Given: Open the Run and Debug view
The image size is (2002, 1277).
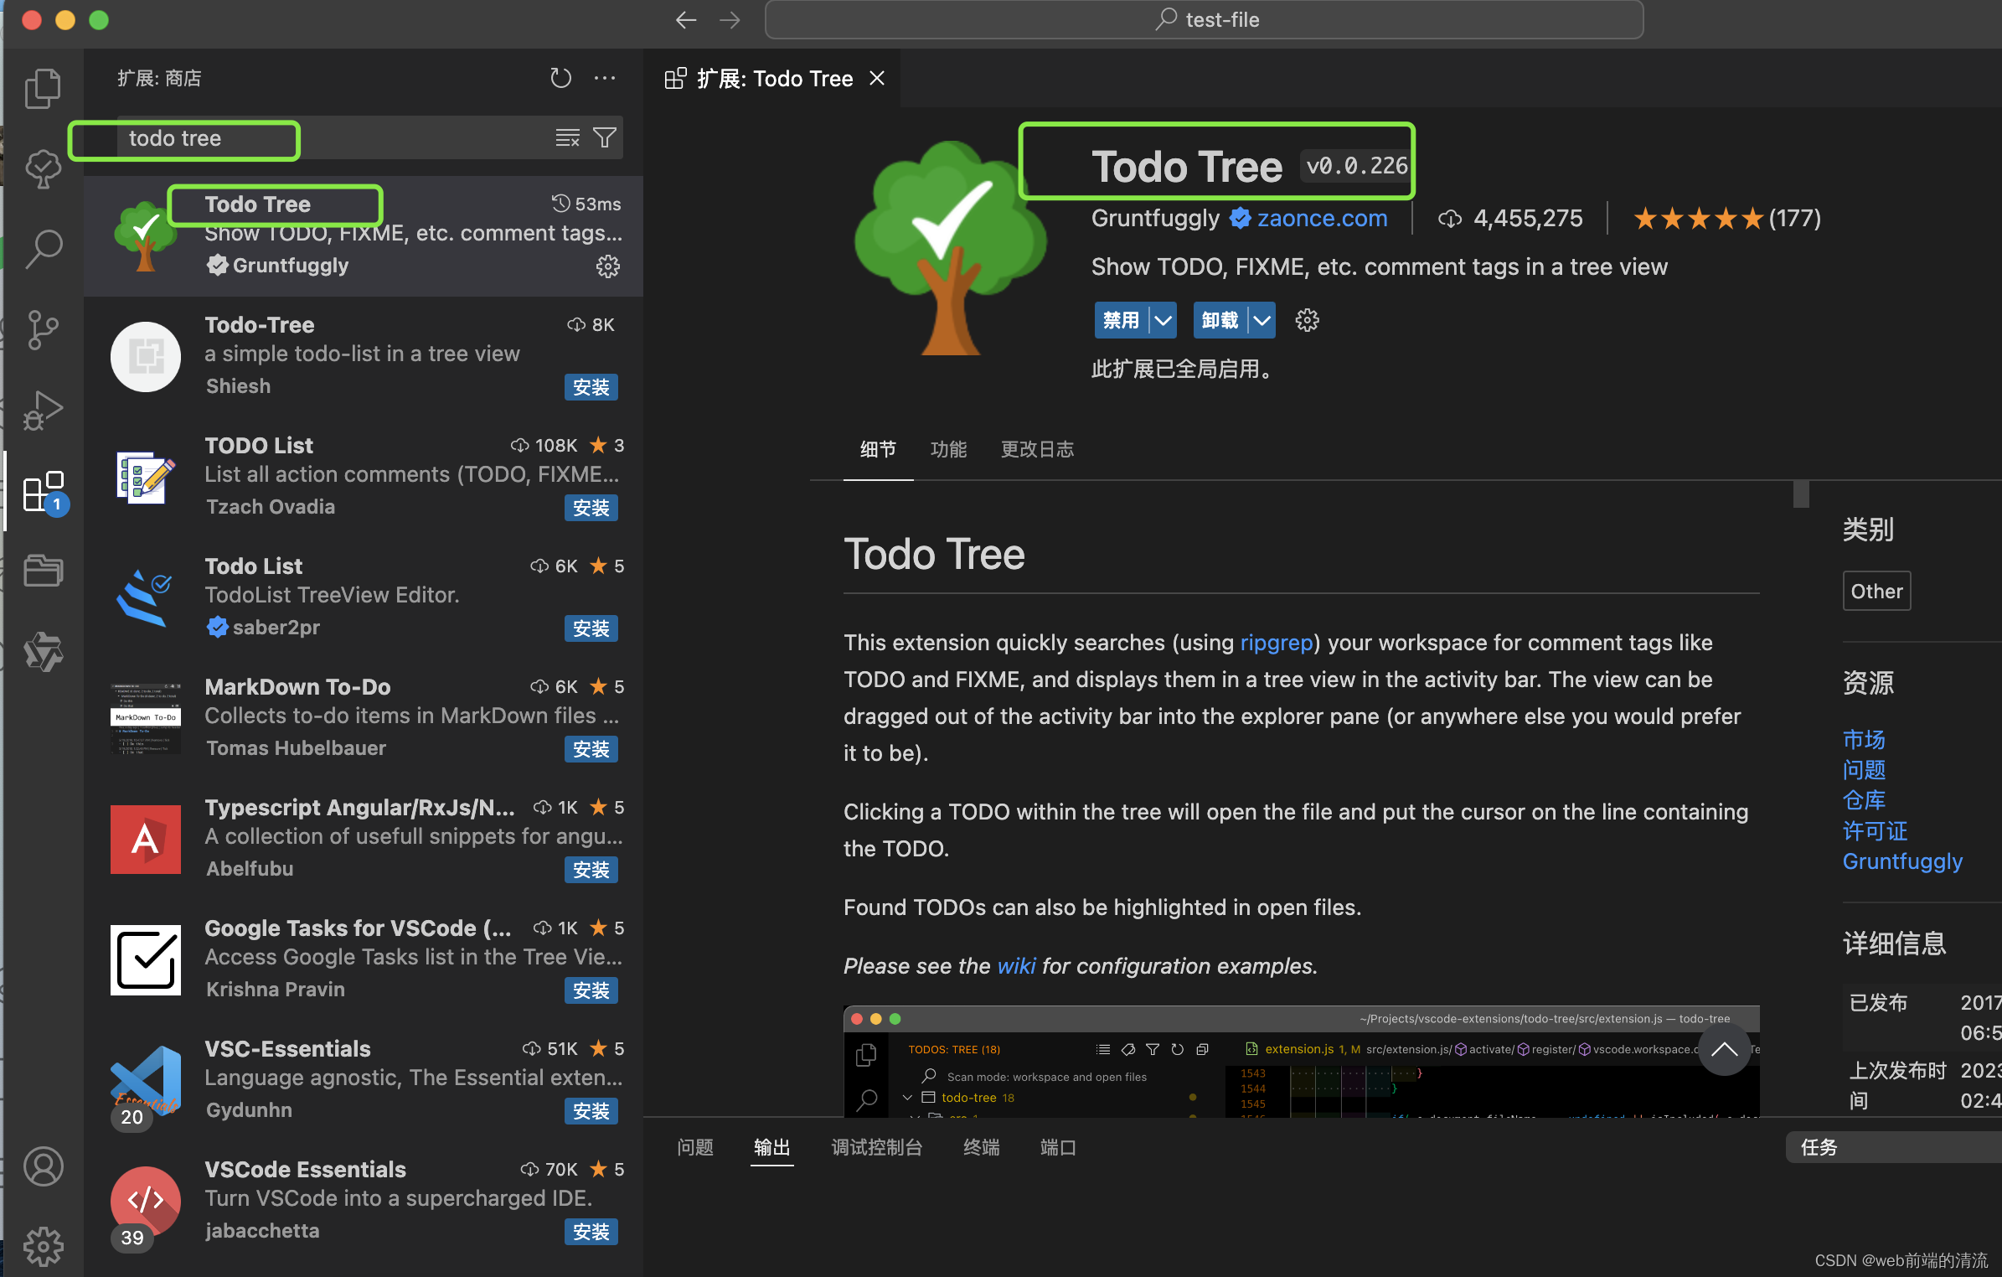Looking at the screenshot, I should tap(43, 410).
